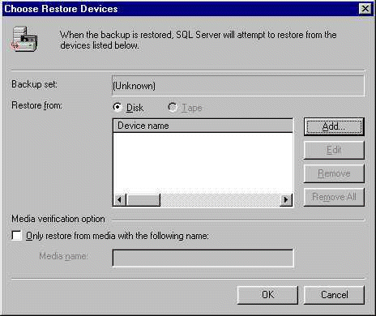Click the right scroll arrow of device list
This screenshot has width=376, height=316.
click(x=286, y=200)
